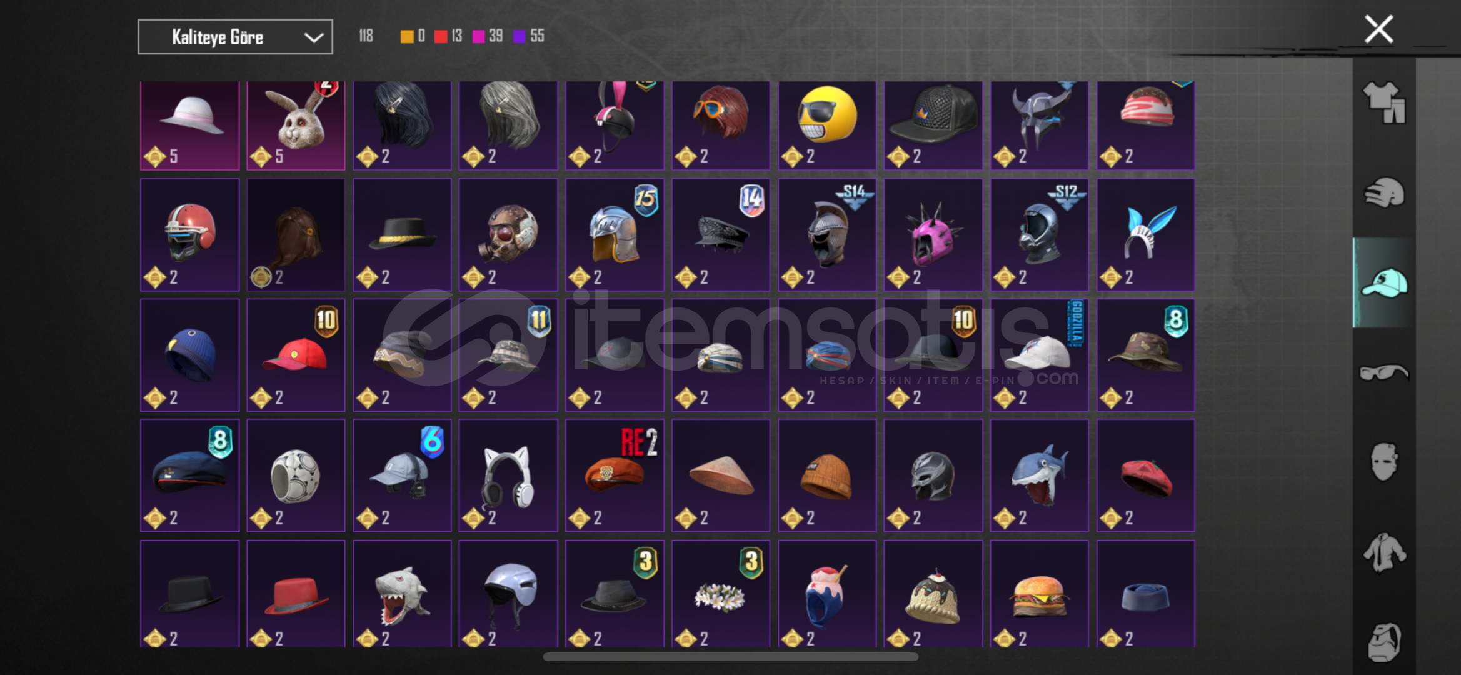This screenshot has width=1461, height=675.
Task: Open the face mask category icon
Action: [x=1384, y=461]
